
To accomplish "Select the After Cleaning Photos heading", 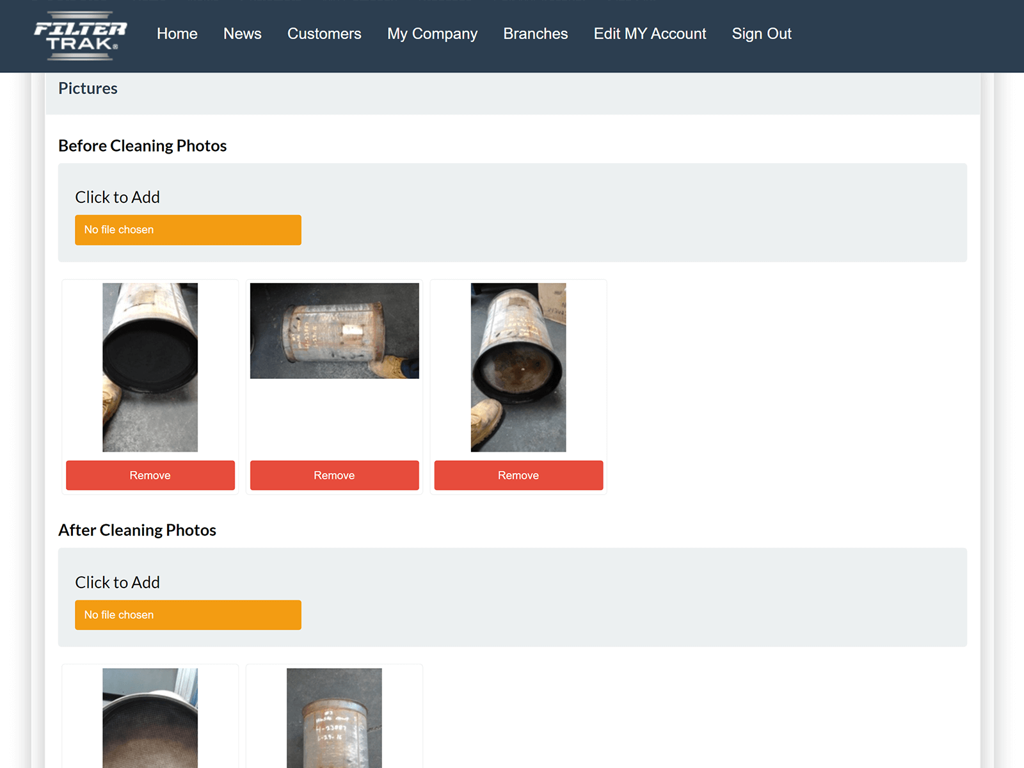I will pos(138,531).
